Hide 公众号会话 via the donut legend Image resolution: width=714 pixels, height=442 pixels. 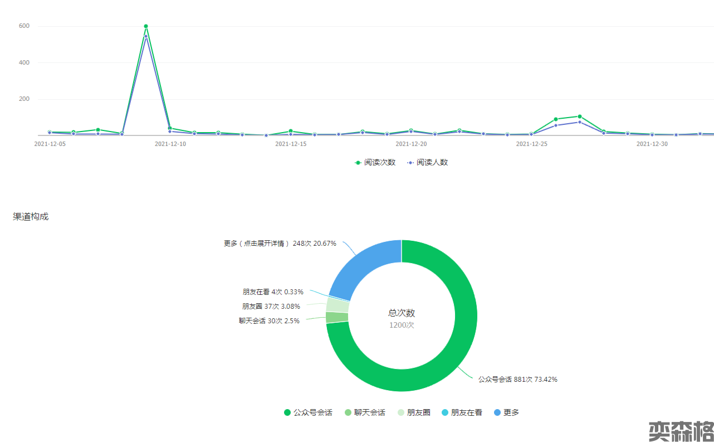[308, 413]
